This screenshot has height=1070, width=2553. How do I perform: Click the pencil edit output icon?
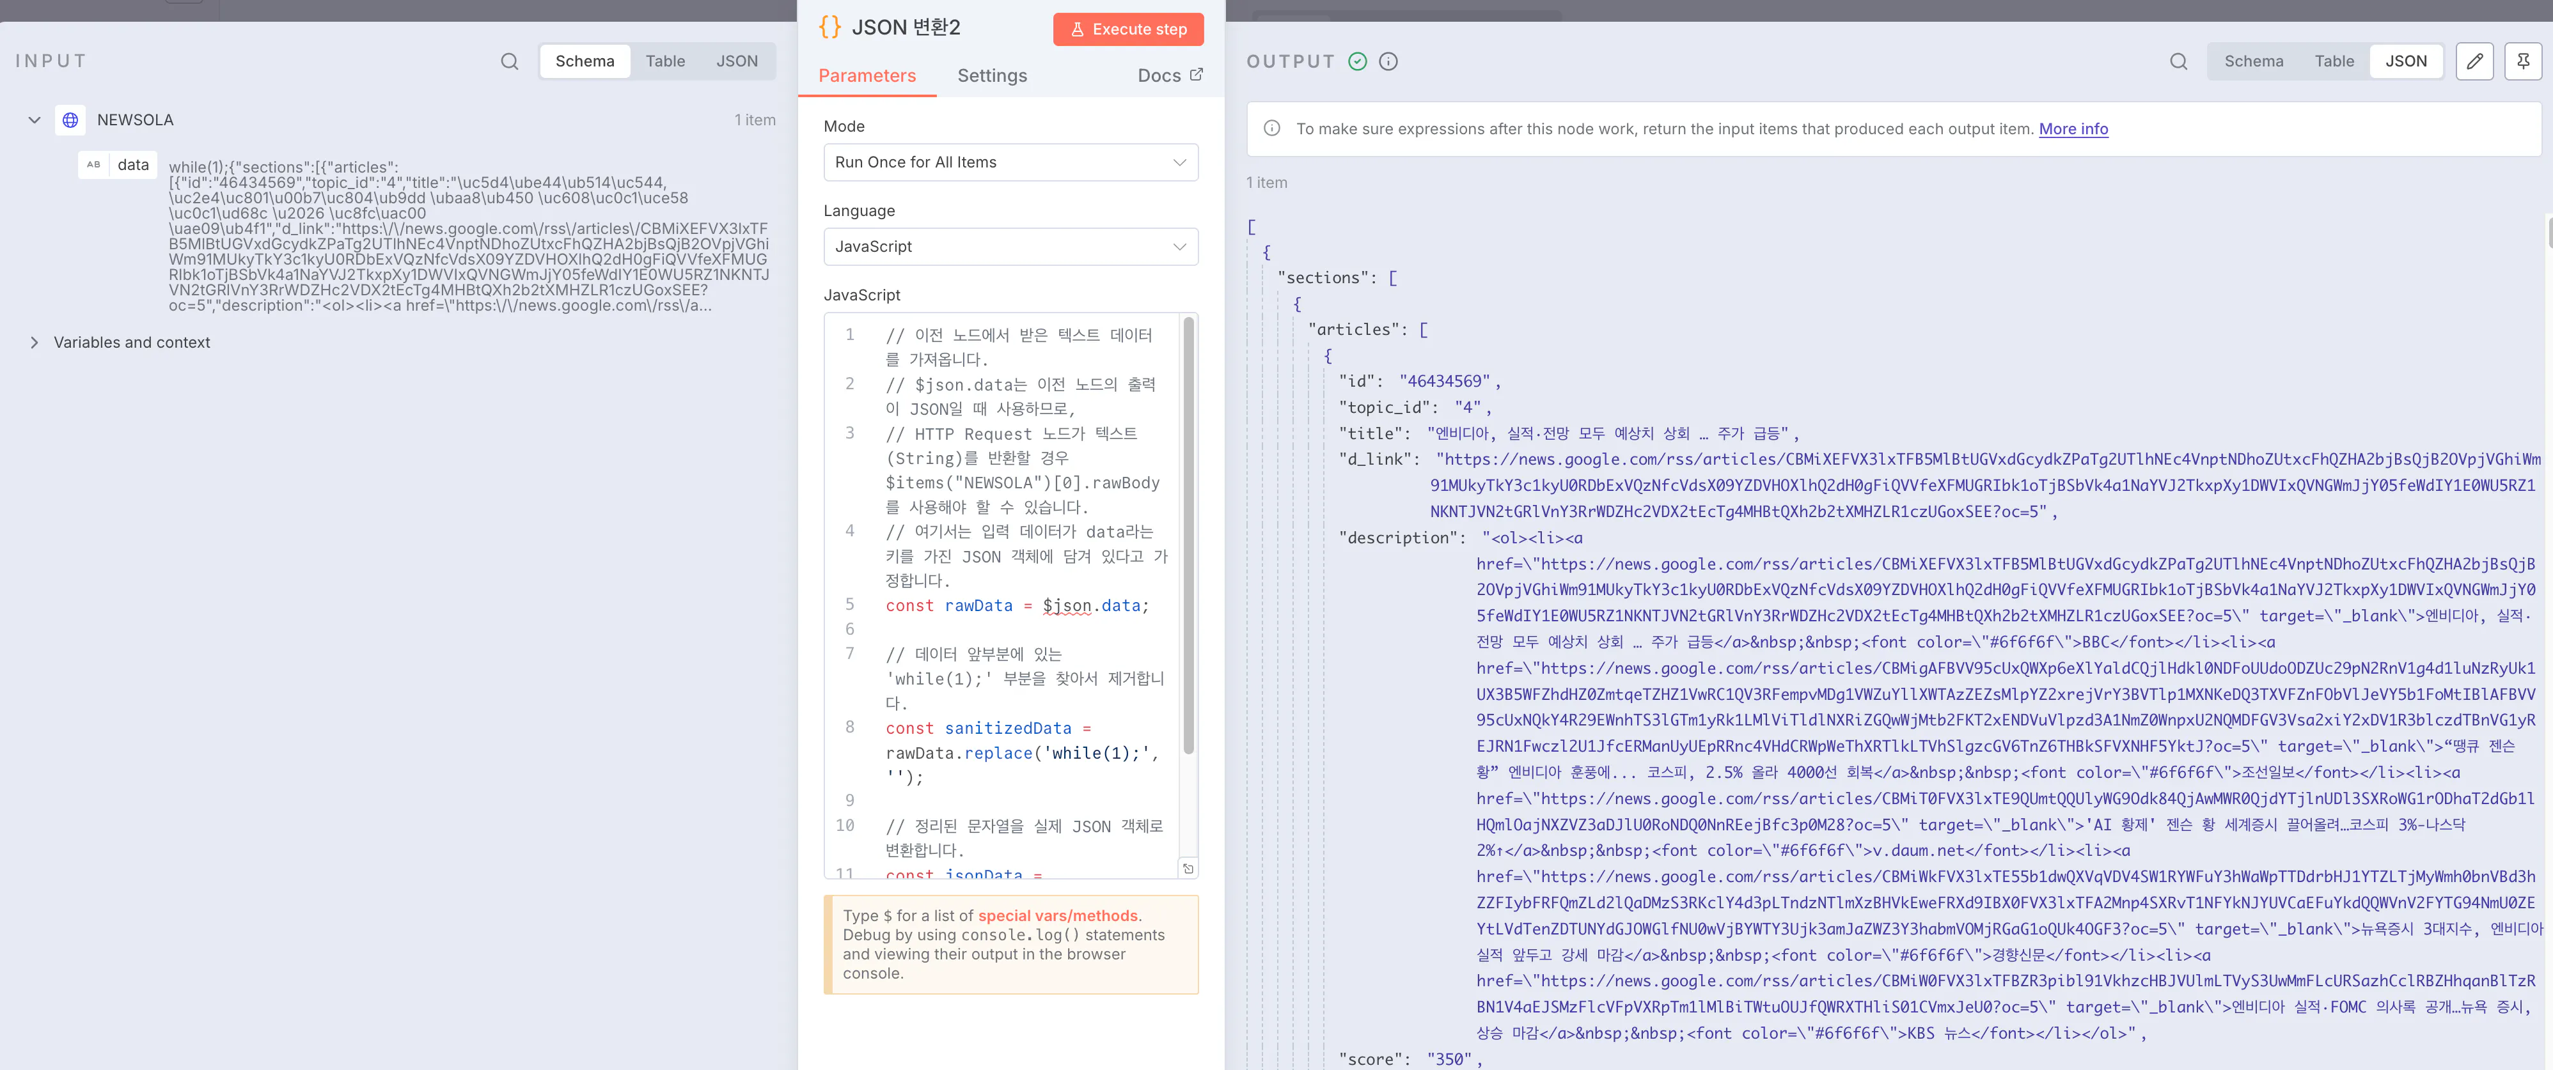coord(2474,61)
